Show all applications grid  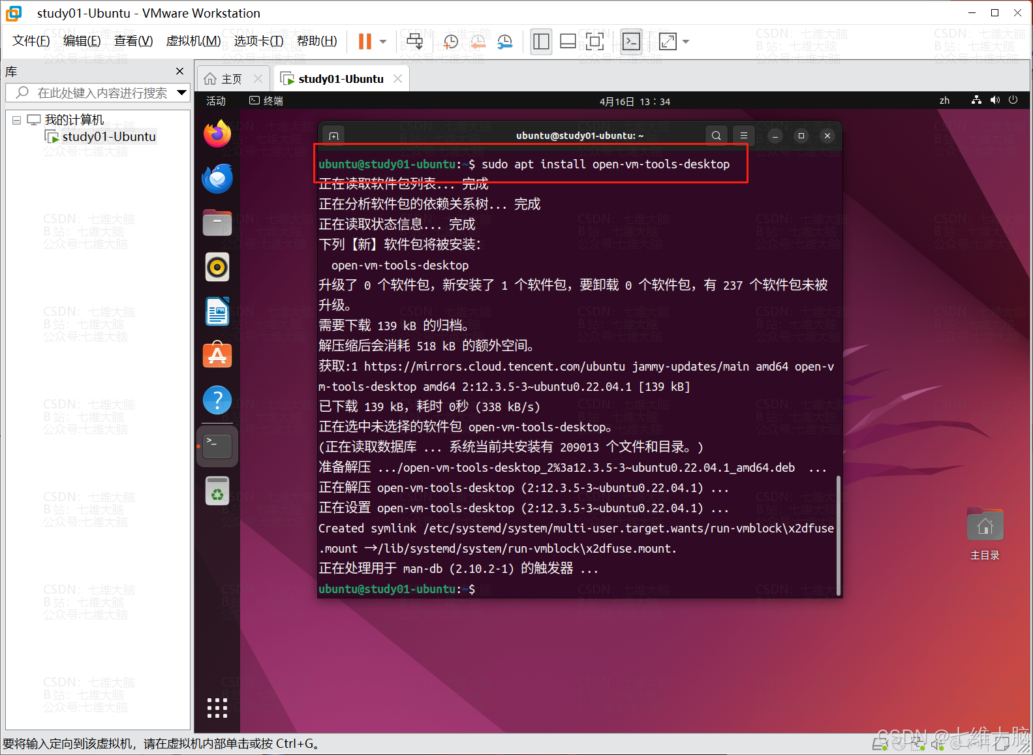pos(217,708)
